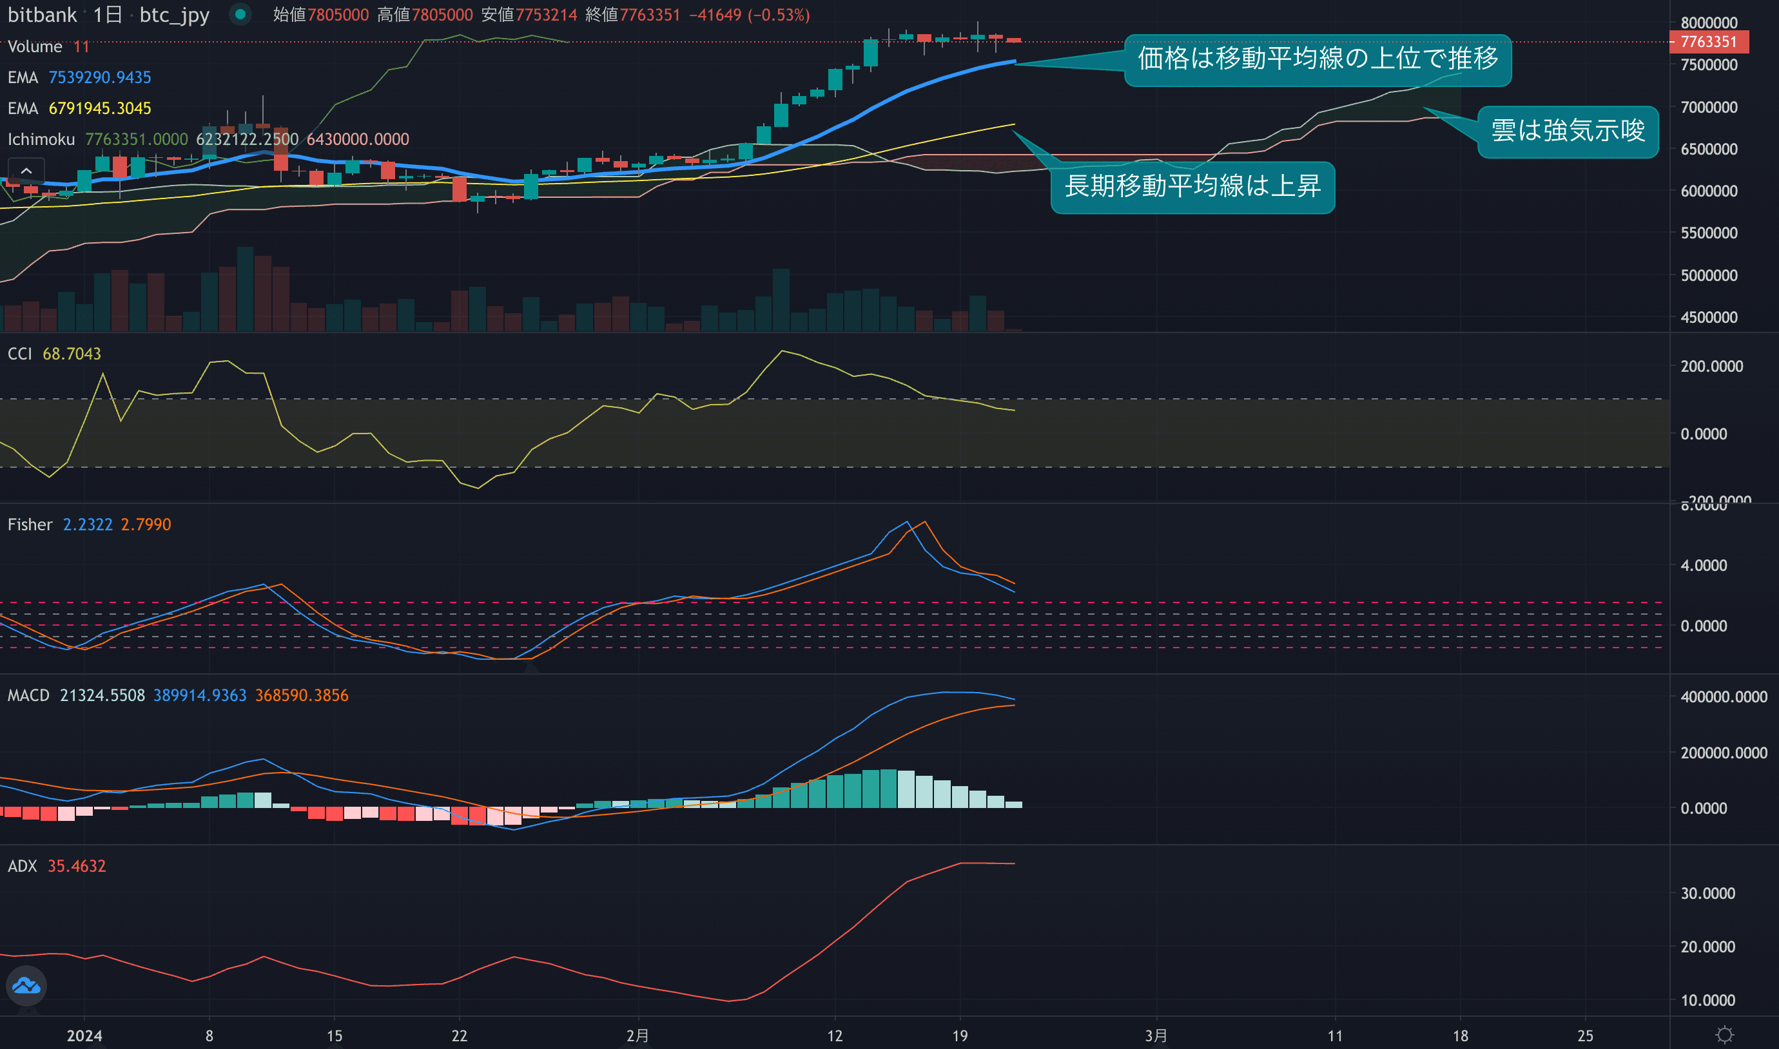The height and width of the screenshot is (1049, 1779).
Task: Select the 雲は強気示唆 callout annotation
Action: pyautogui.click(x=1568, y=131)
